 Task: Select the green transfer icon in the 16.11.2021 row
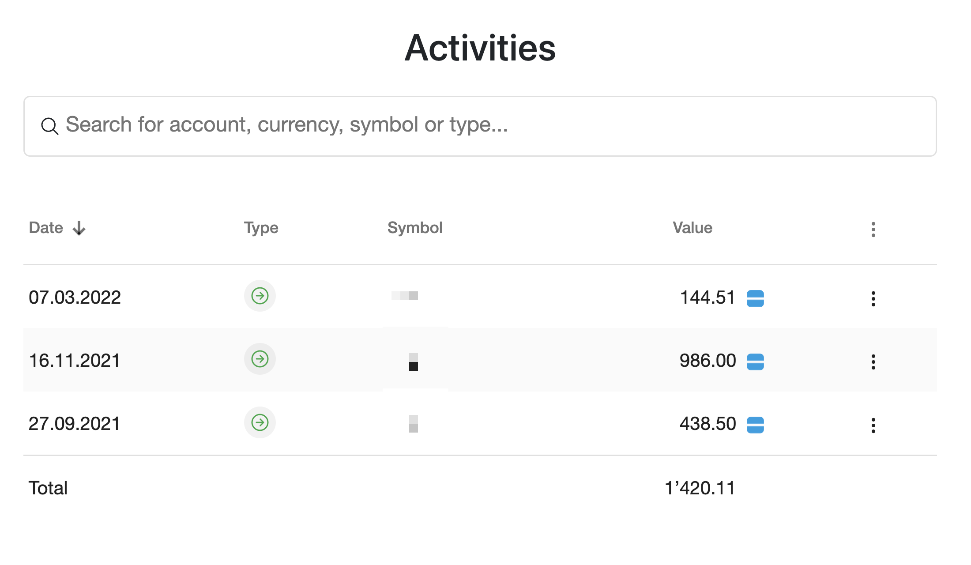pyautogui.click(x=260, y=359)
